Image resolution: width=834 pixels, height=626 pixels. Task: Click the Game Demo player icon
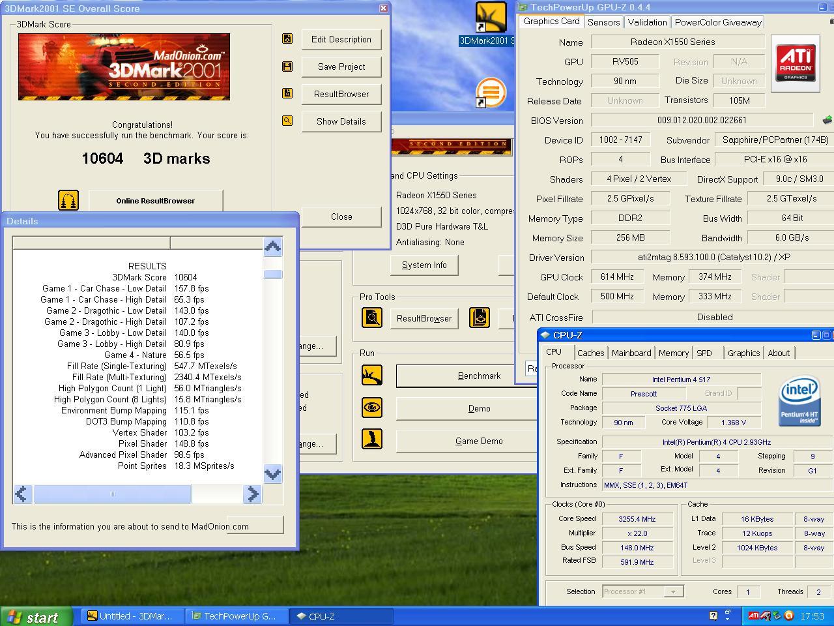click(x=372, y=439)
